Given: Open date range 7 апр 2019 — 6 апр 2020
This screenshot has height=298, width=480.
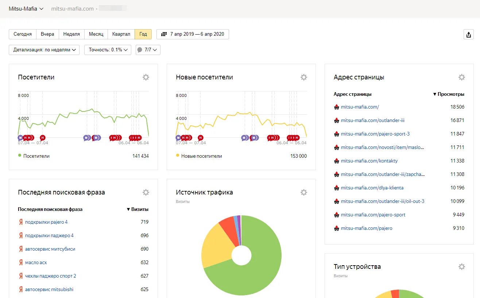Looking at the screenshot, I should [193, 34].
